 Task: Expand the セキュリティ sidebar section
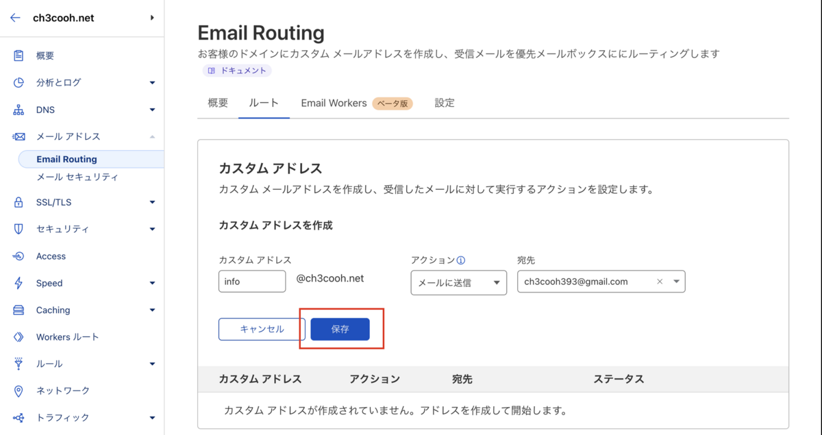(x=152, y=229)
